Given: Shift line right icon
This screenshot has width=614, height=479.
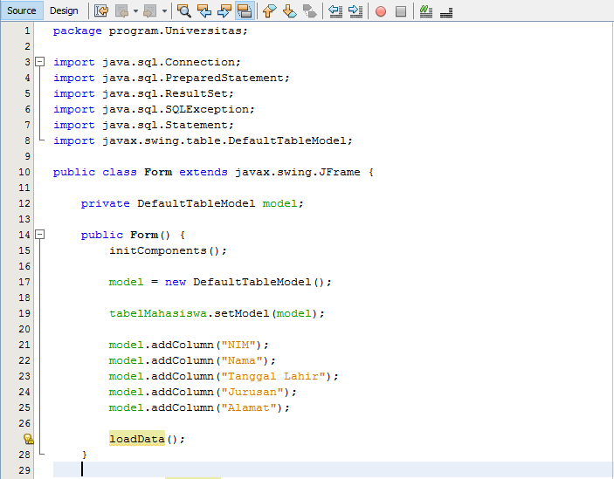Looking at the screenshot, I should point(355,11).
